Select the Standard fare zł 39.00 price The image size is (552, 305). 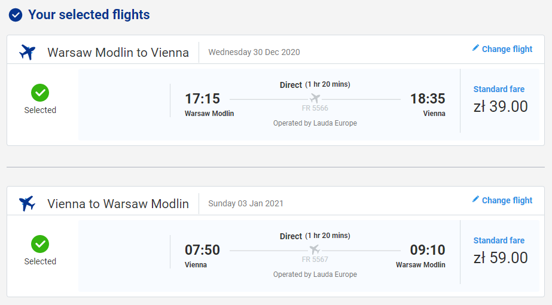click(x=500, y=106)
